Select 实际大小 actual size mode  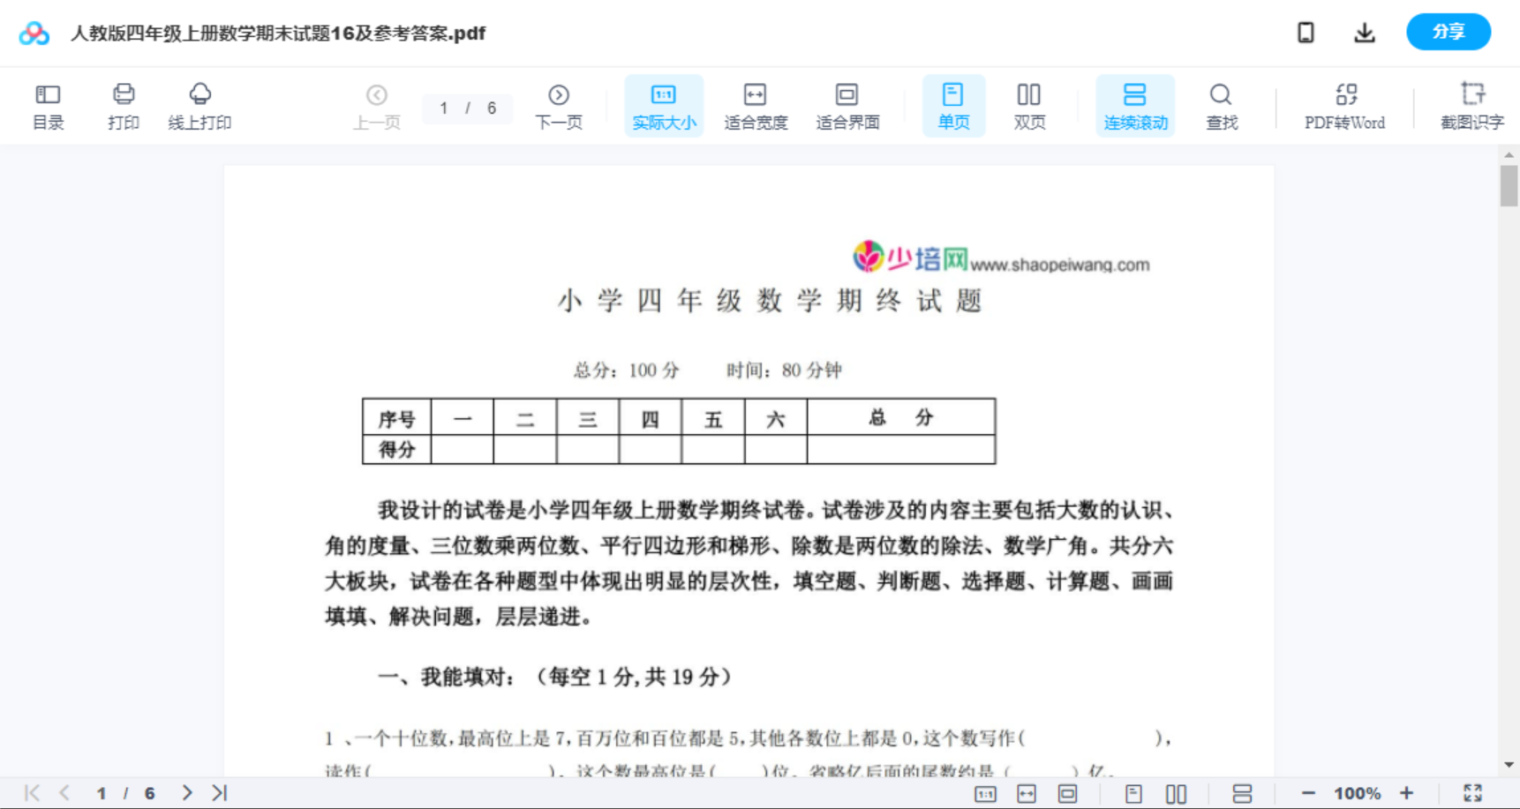(x=663, y=104)
